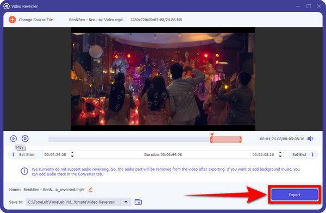Click the end time field 00:05:08.16
The width and height of the screenshot is (326, 213).
pyautogui.click(x=263, y=154)
